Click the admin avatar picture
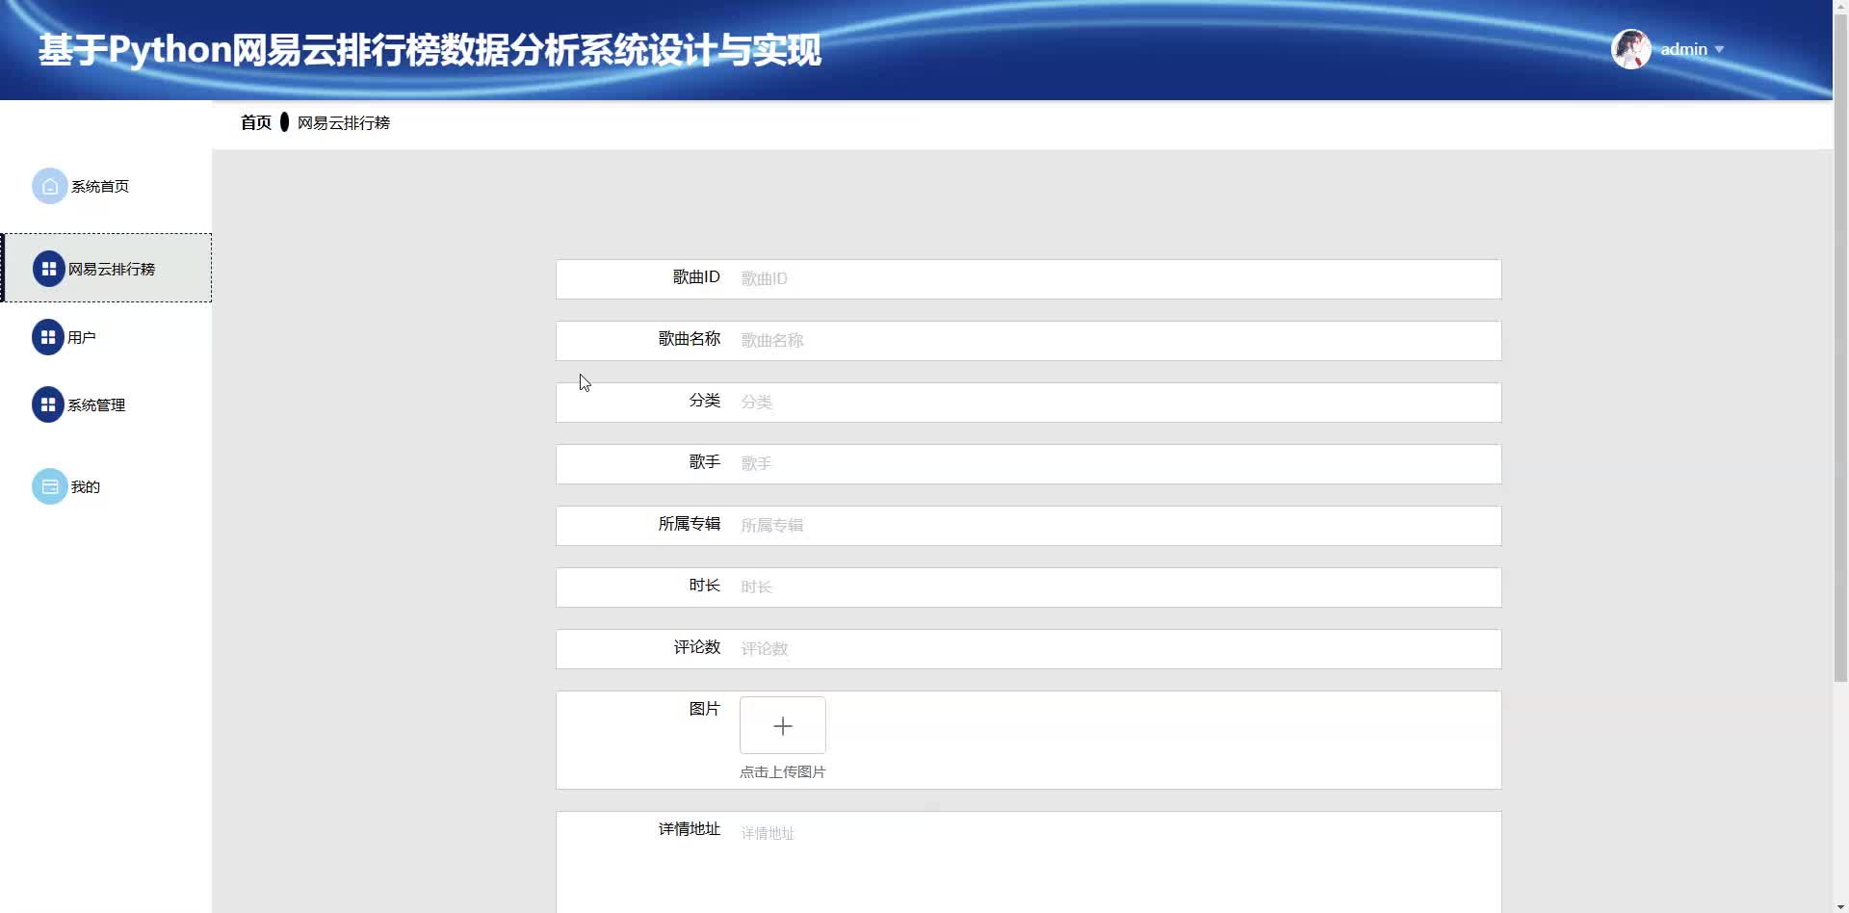 point(1629,48)
